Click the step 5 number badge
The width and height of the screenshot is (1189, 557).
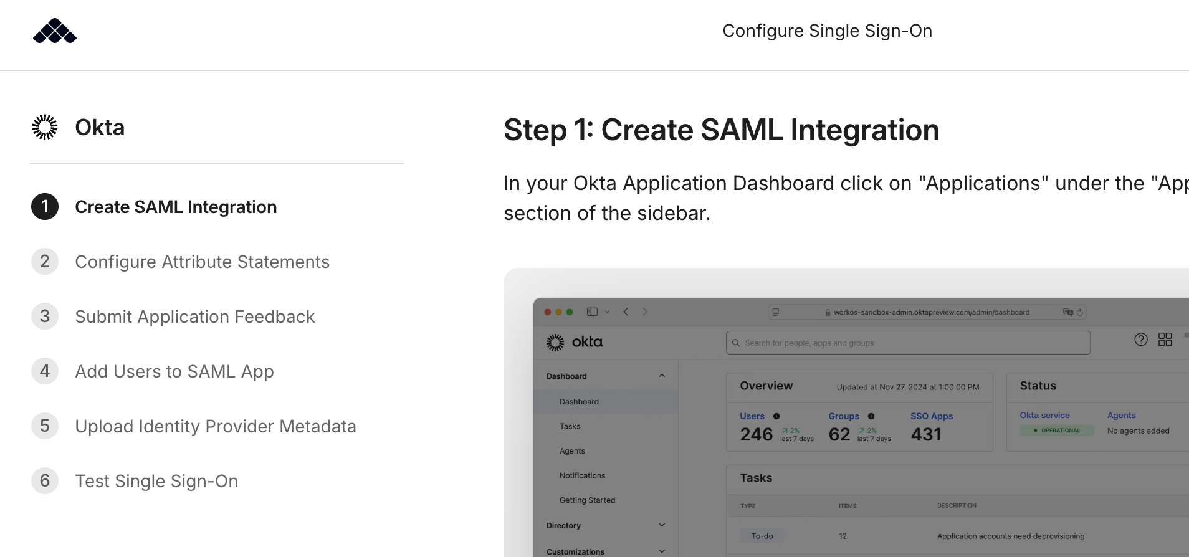45,426
